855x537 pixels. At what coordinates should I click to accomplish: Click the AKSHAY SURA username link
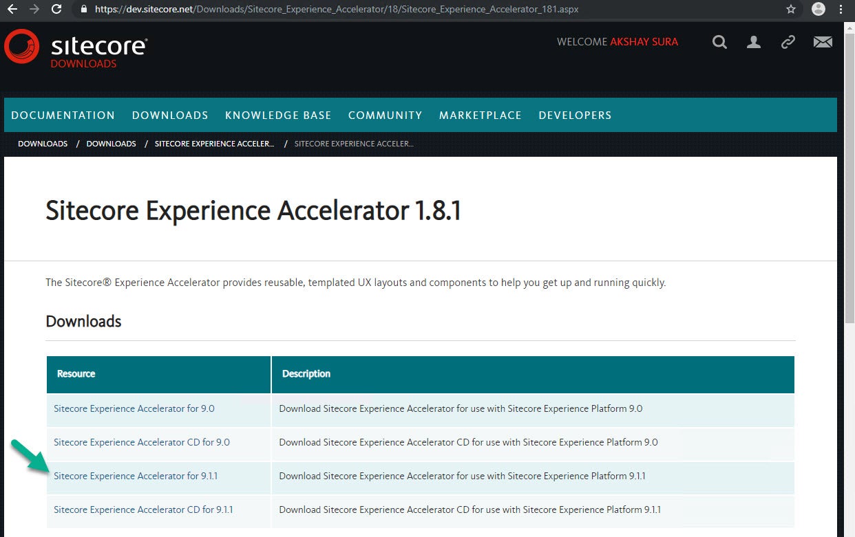644,42
